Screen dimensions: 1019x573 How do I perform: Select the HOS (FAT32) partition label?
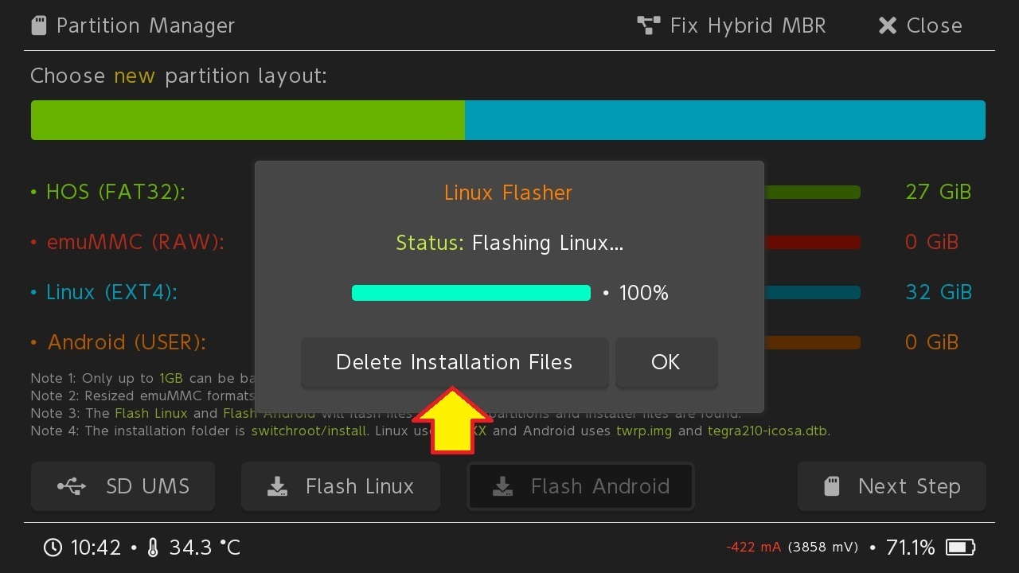coord(115,192)
